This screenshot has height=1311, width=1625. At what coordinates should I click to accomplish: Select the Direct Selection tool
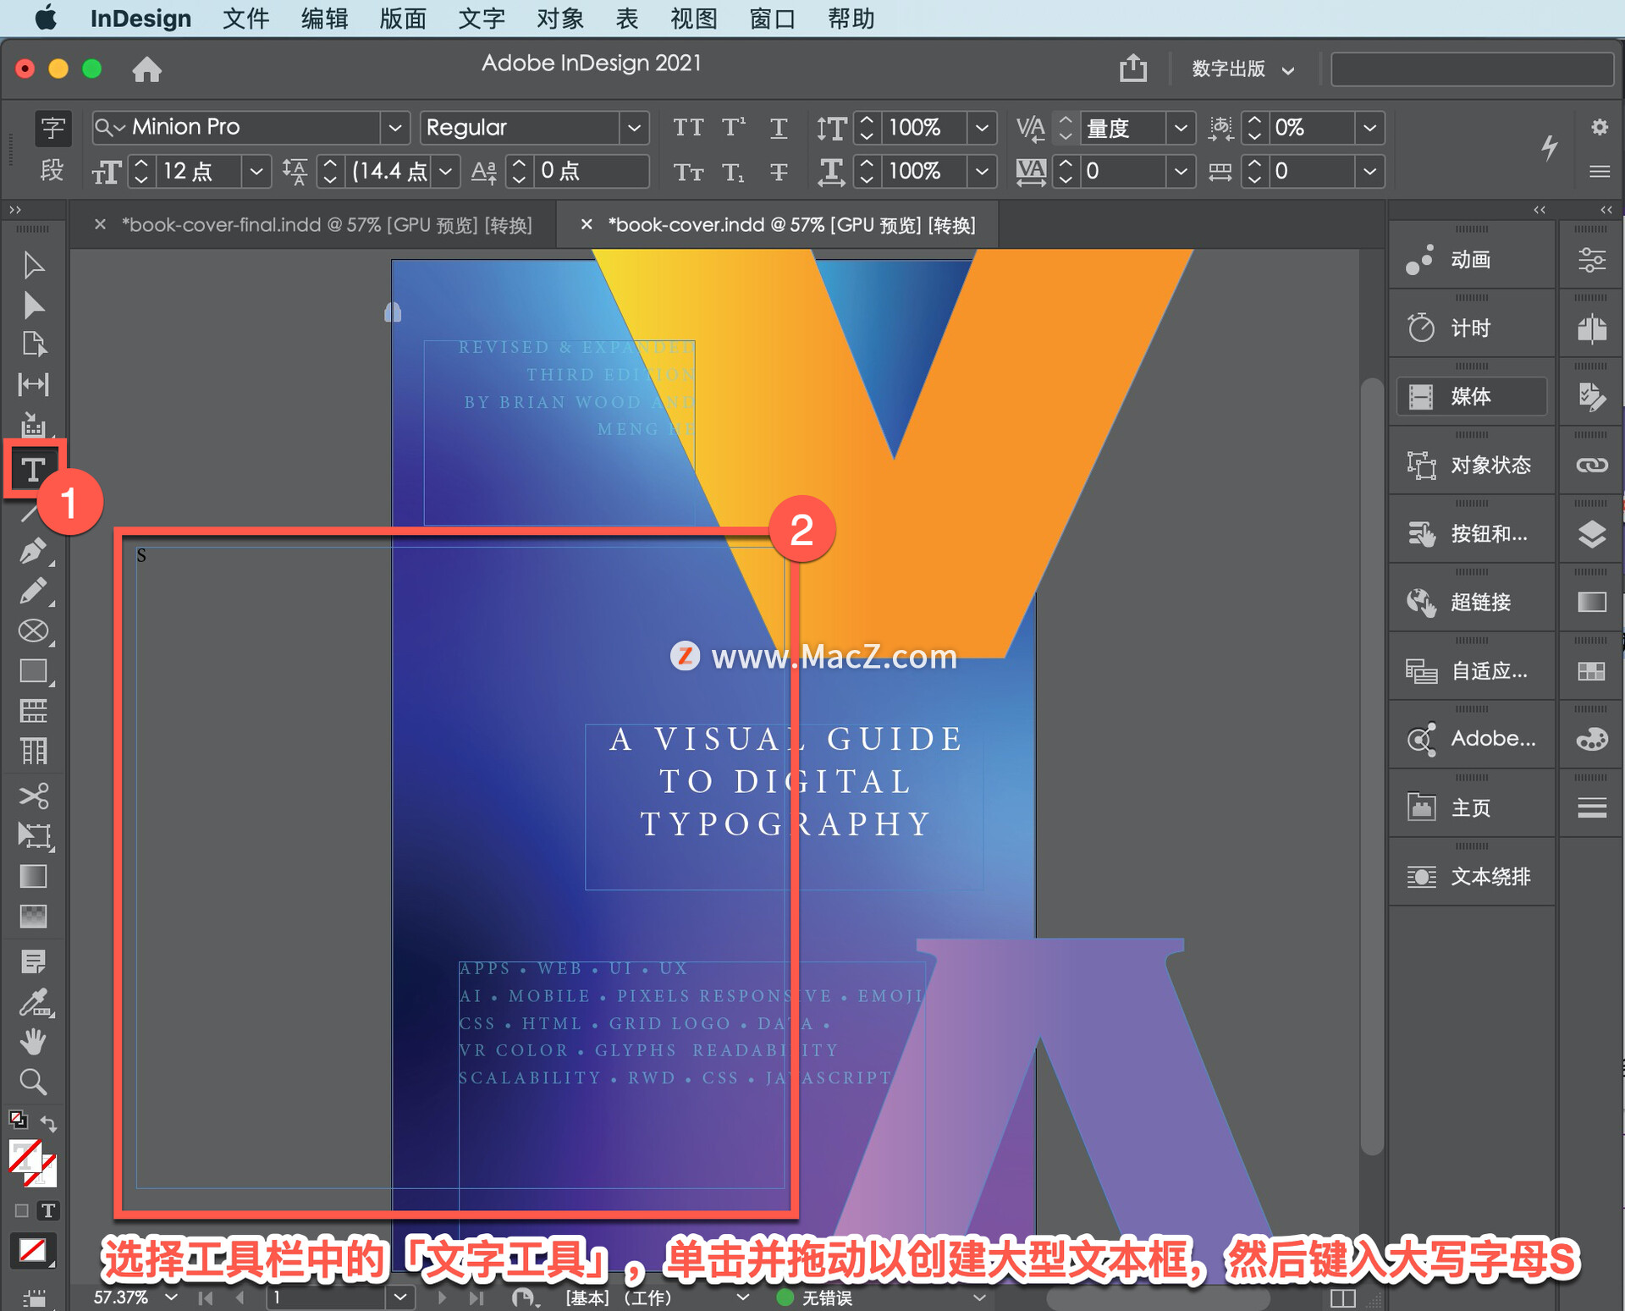(33, 305)
